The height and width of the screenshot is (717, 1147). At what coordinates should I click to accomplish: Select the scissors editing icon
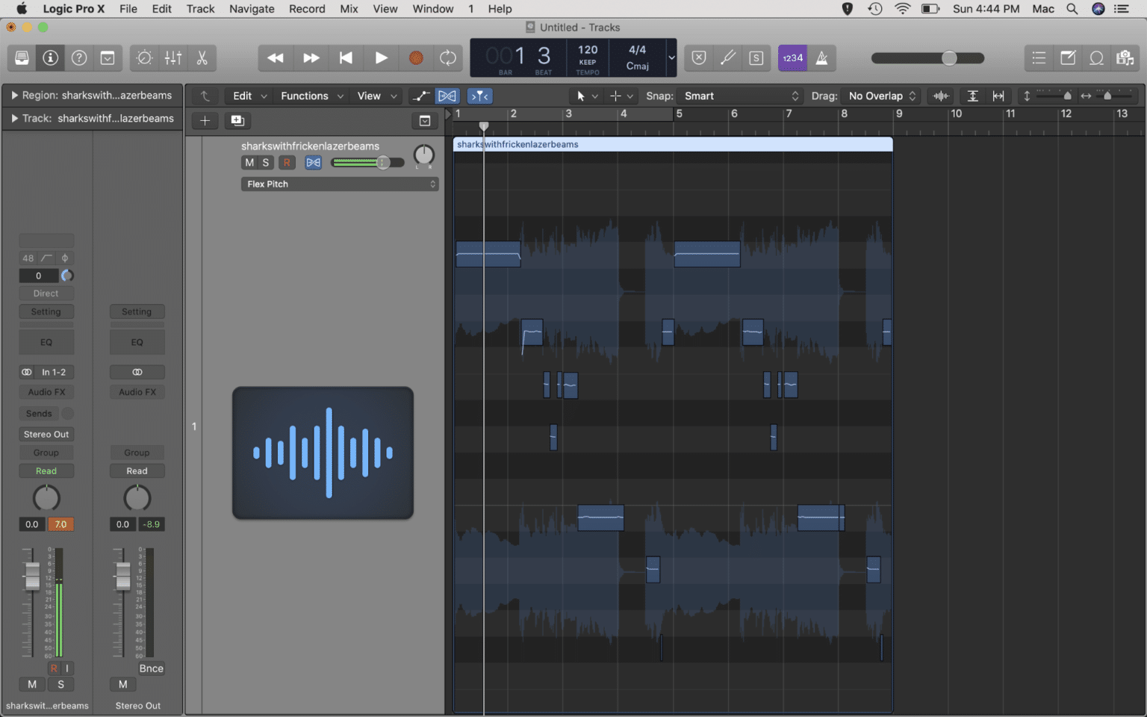202,58
